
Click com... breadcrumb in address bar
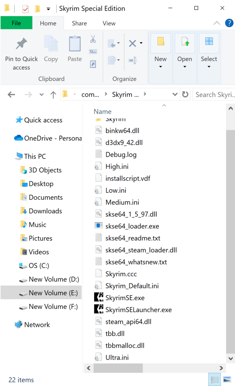90,94
